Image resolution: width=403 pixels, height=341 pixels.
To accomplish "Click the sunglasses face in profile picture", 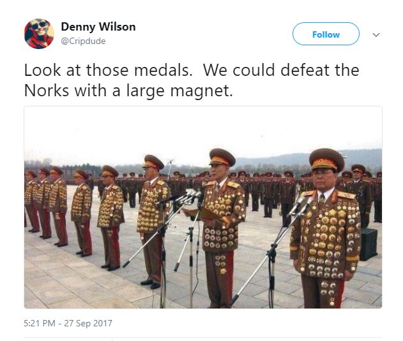I will pos(40,25).
